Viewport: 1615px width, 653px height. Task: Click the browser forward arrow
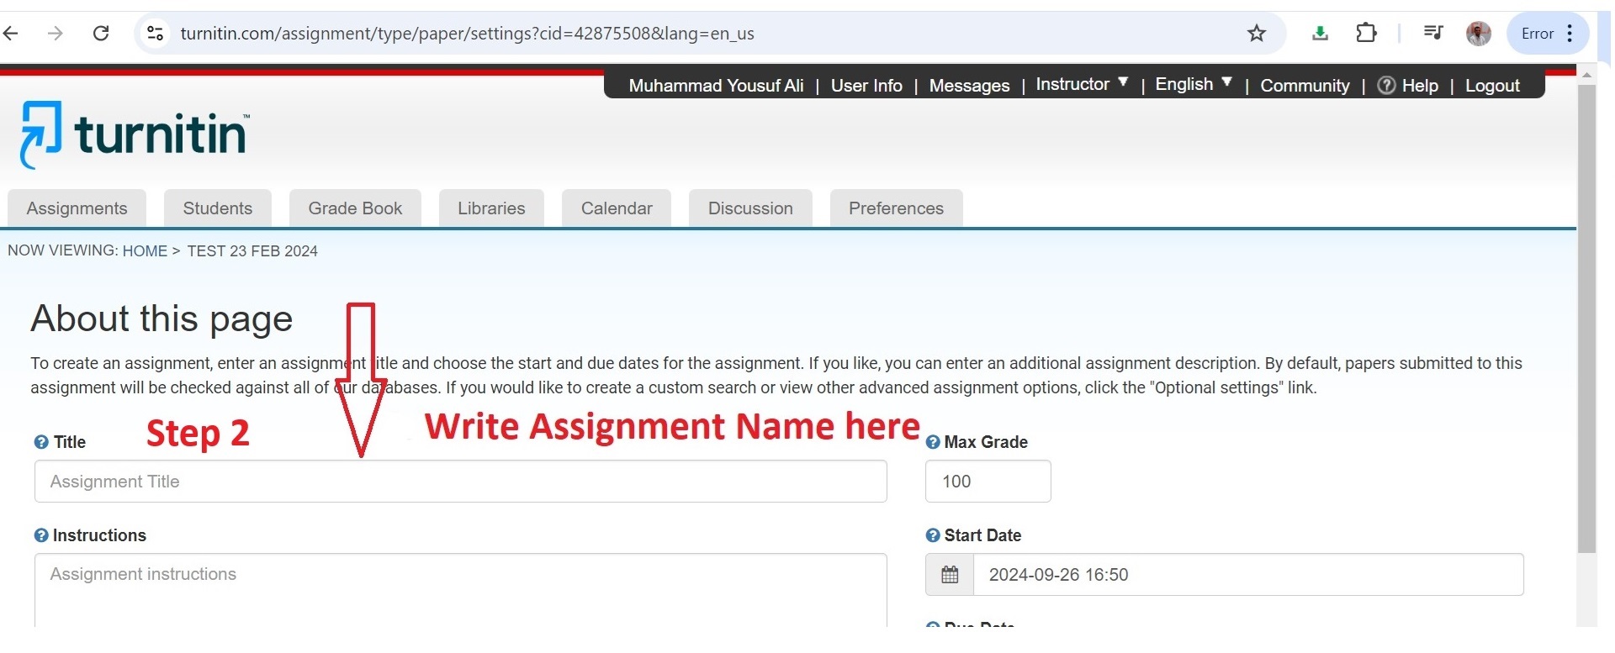click(x=56, y=34)
